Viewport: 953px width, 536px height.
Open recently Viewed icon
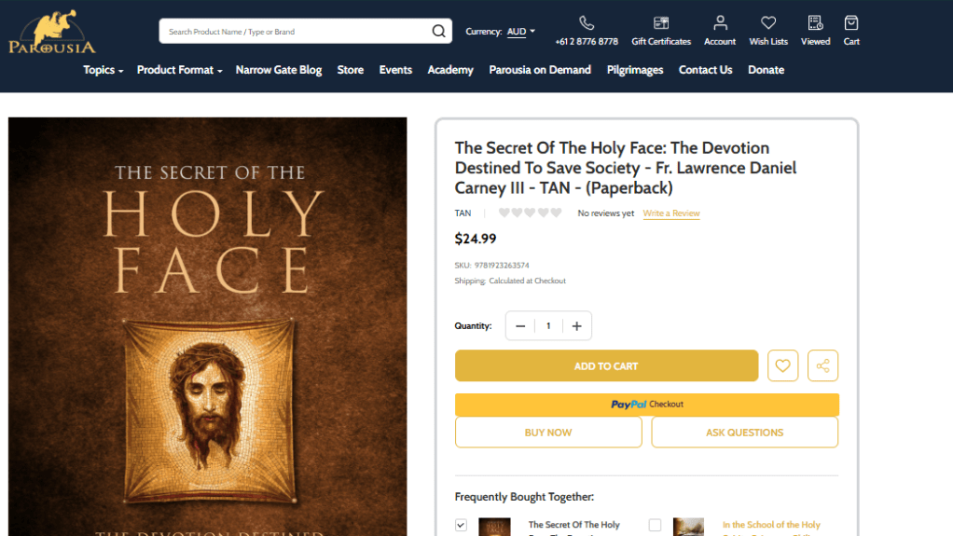coord(815,23)
